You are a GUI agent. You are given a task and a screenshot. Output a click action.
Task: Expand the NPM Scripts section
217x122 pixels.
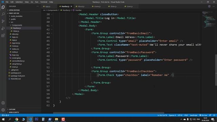pyautogui.click(x=14, y=112)
